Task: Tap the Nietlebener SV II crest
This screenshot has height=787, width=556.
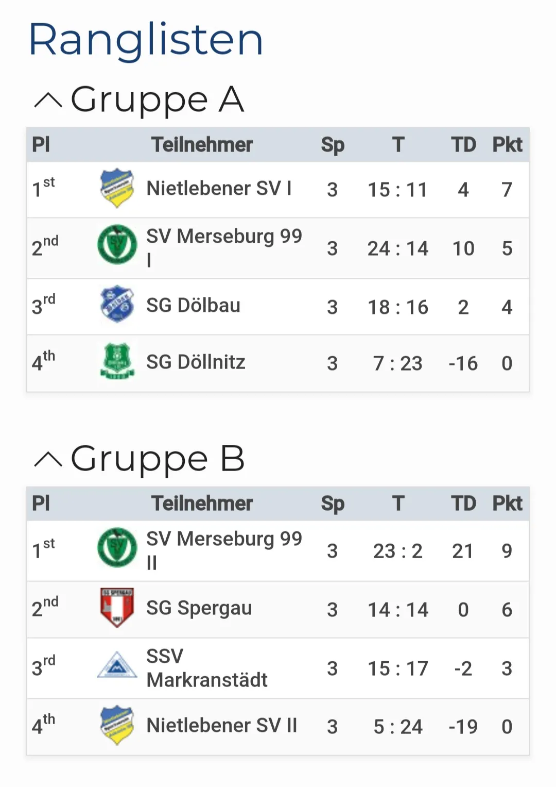Action: [117, 725]
